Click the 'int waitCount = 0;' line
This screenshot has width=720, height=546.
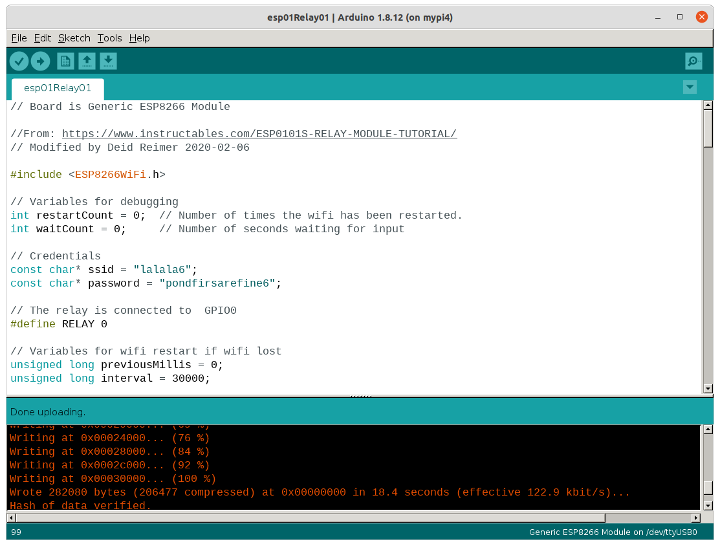(x=68, y=229)
